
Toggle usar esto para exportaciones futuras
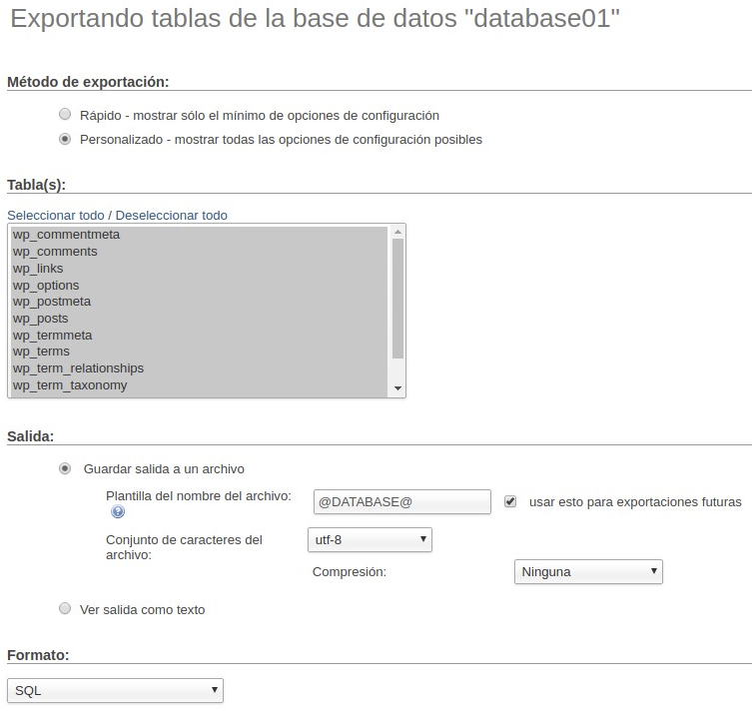510,501
